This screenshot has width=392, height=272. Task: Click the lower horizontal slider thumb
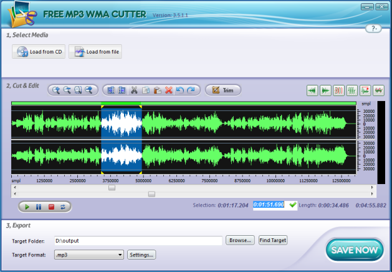coord(151,194)
